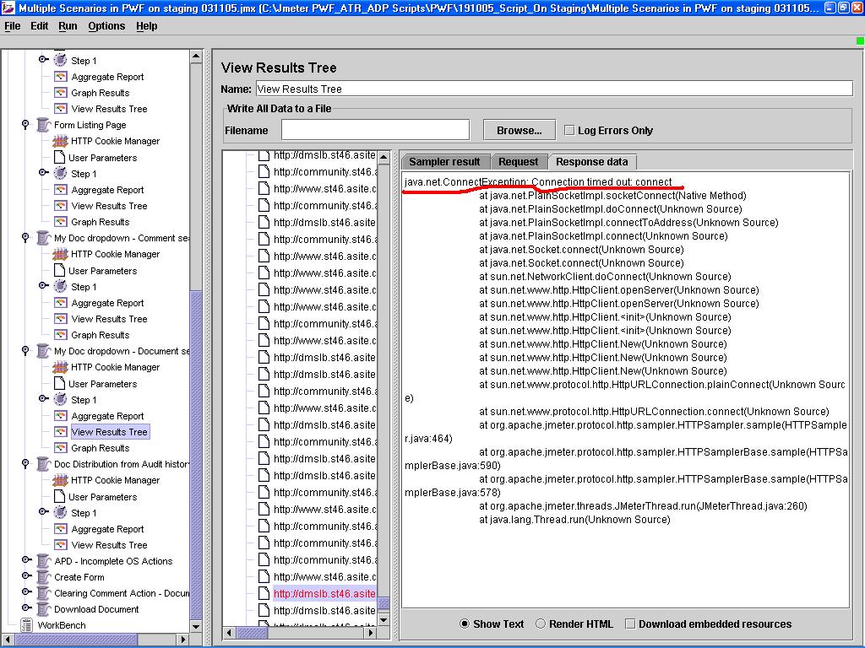The image size is (865, 648).
Task: Collapse the My Doc dropdown - Document node
Action: tap(25, 350)
